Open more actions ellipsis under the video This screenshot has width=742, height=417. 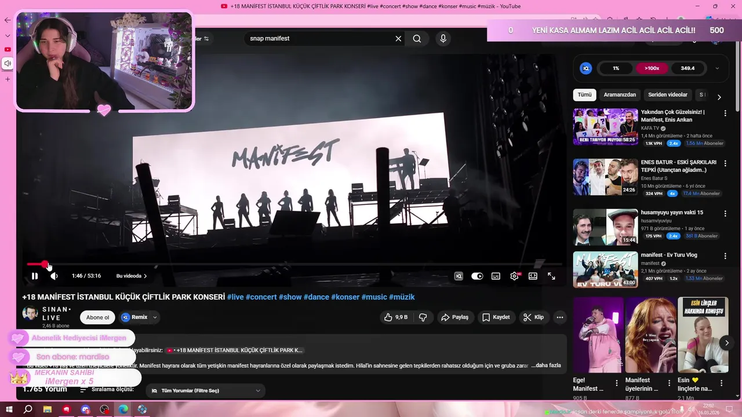point(559,317)
